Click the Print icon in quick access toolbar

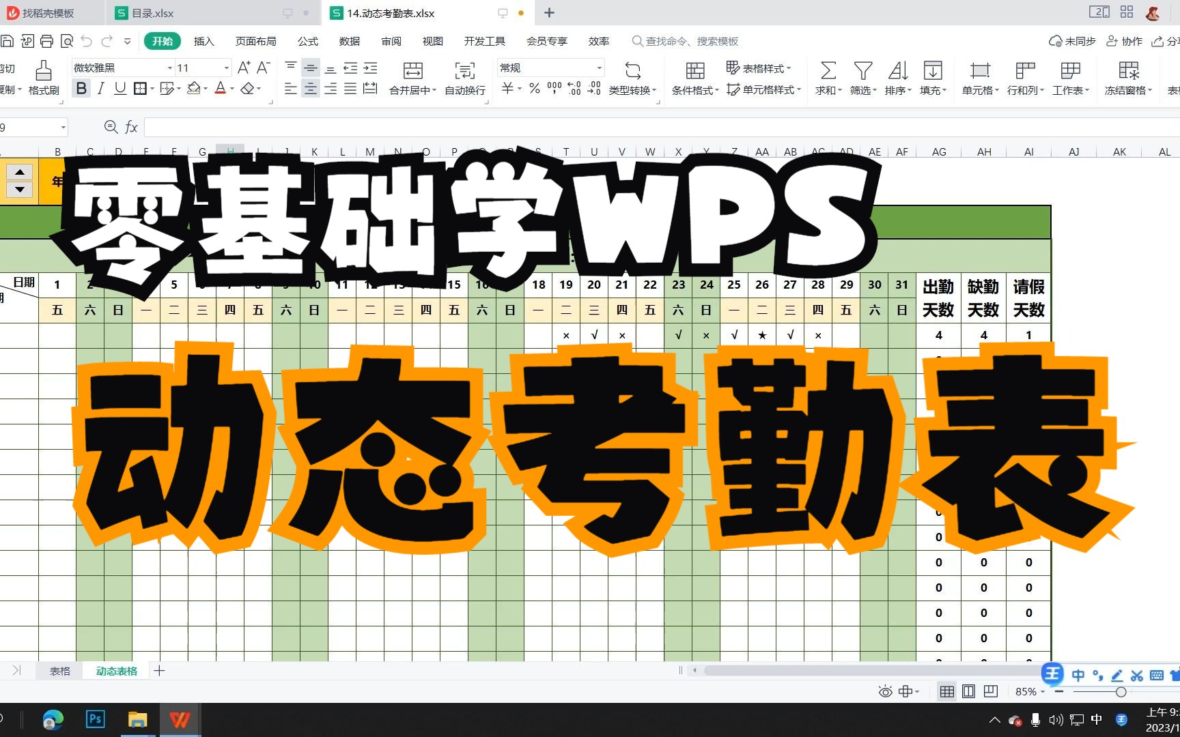(46, 42)
